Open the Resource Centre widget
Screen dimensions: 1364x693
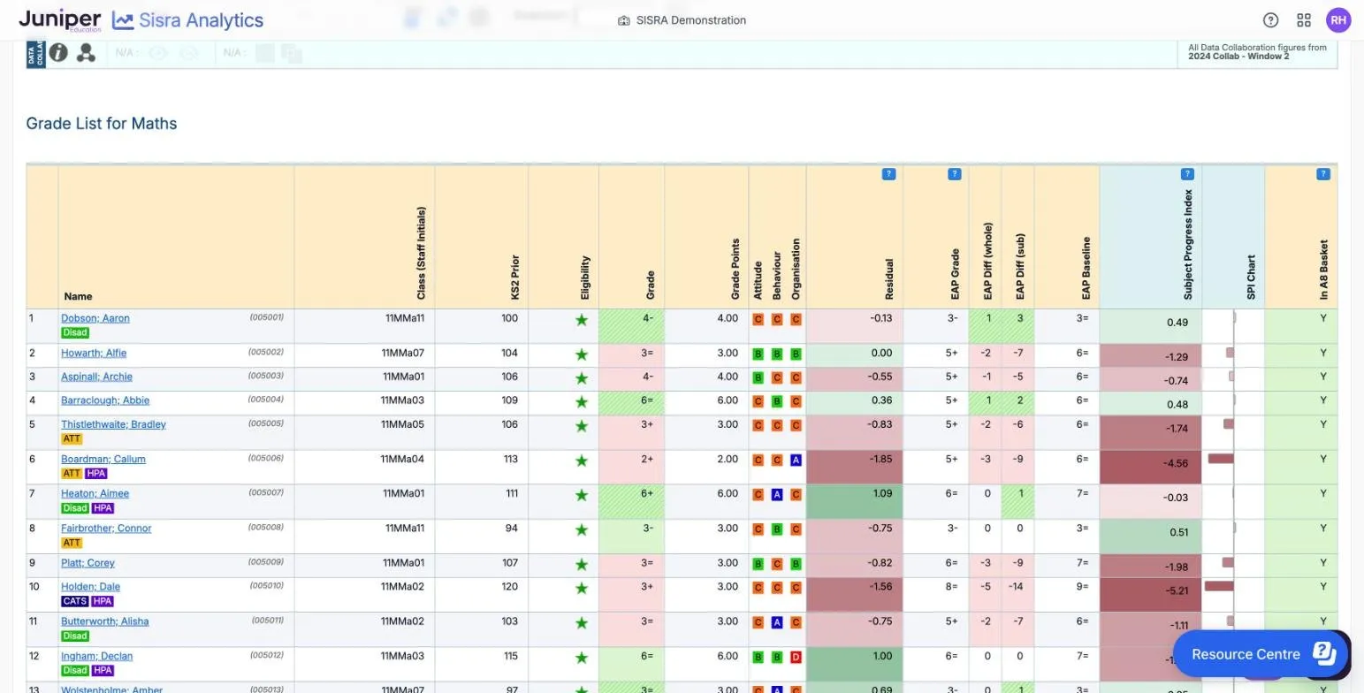(1262, 654)
